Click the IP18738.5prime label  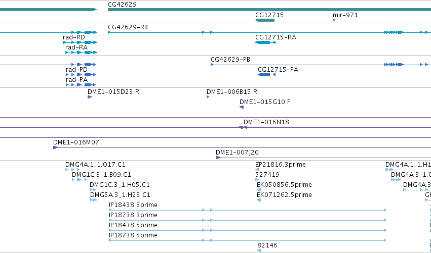pos(133,235)
